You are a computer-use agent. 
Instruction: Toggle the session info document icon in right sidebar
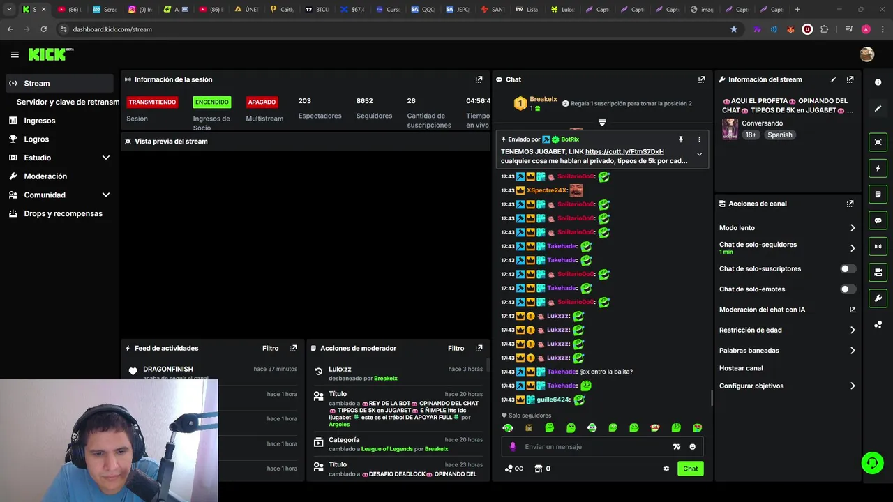click(x=878, y=194)
